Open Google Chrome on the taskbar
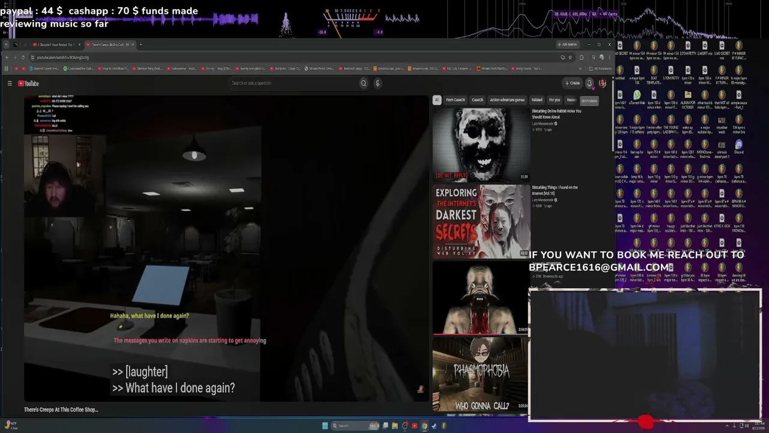The image size is (769, 433). click(x=424, y=426)
